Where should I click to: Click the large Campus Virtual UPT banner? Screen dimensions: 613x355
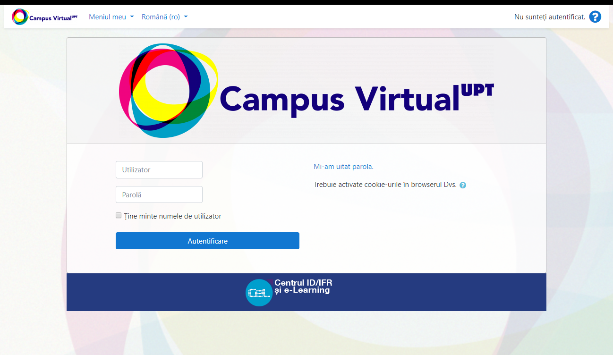click(x=306, y=91)
